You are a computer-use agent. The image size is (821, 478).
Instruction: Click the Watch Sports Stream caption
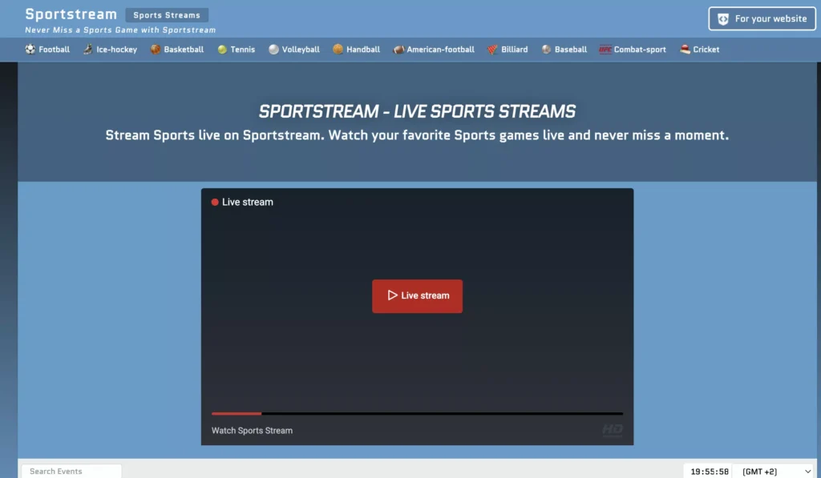click(252, 431)
